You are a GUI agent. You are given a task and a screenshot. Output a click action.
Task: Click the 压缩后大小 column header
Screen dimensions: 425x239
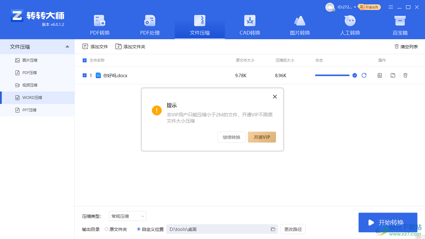[x=285, y=60]
